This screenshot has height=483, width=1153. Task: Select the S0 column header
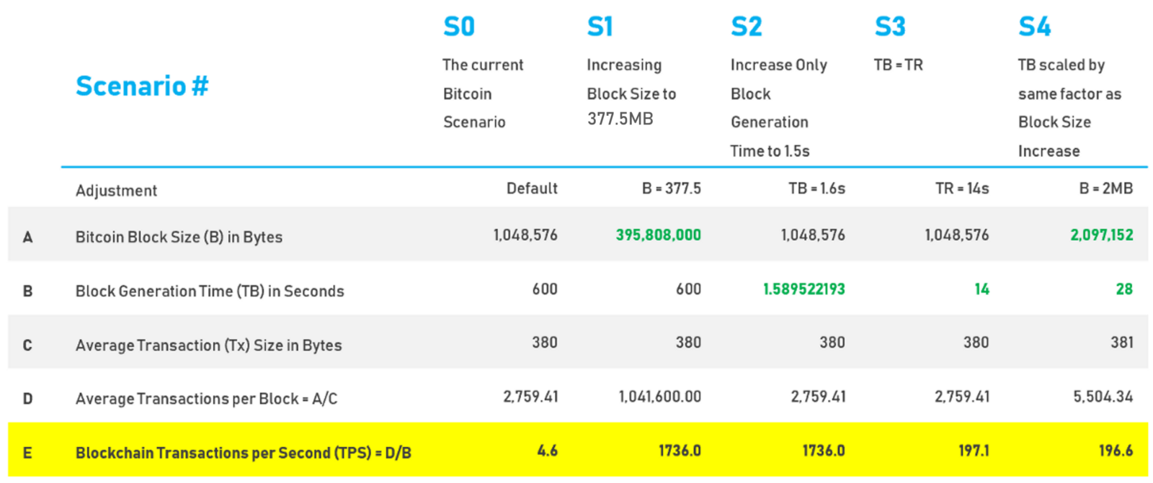click(459, 27)
